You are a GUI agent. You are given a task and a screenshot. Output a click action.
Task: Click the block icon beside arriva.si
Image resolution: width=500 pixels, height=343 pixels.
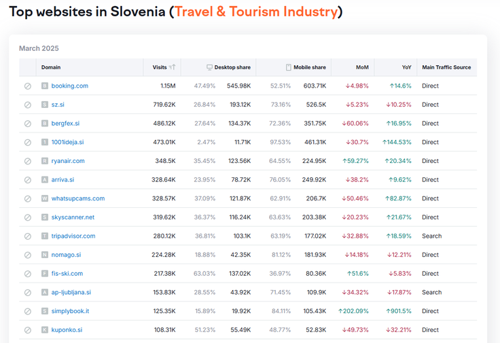coord(28,180)
